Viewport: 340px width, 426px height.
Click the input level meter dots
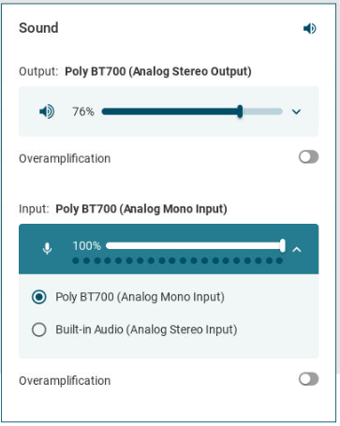tap(178, 260)
